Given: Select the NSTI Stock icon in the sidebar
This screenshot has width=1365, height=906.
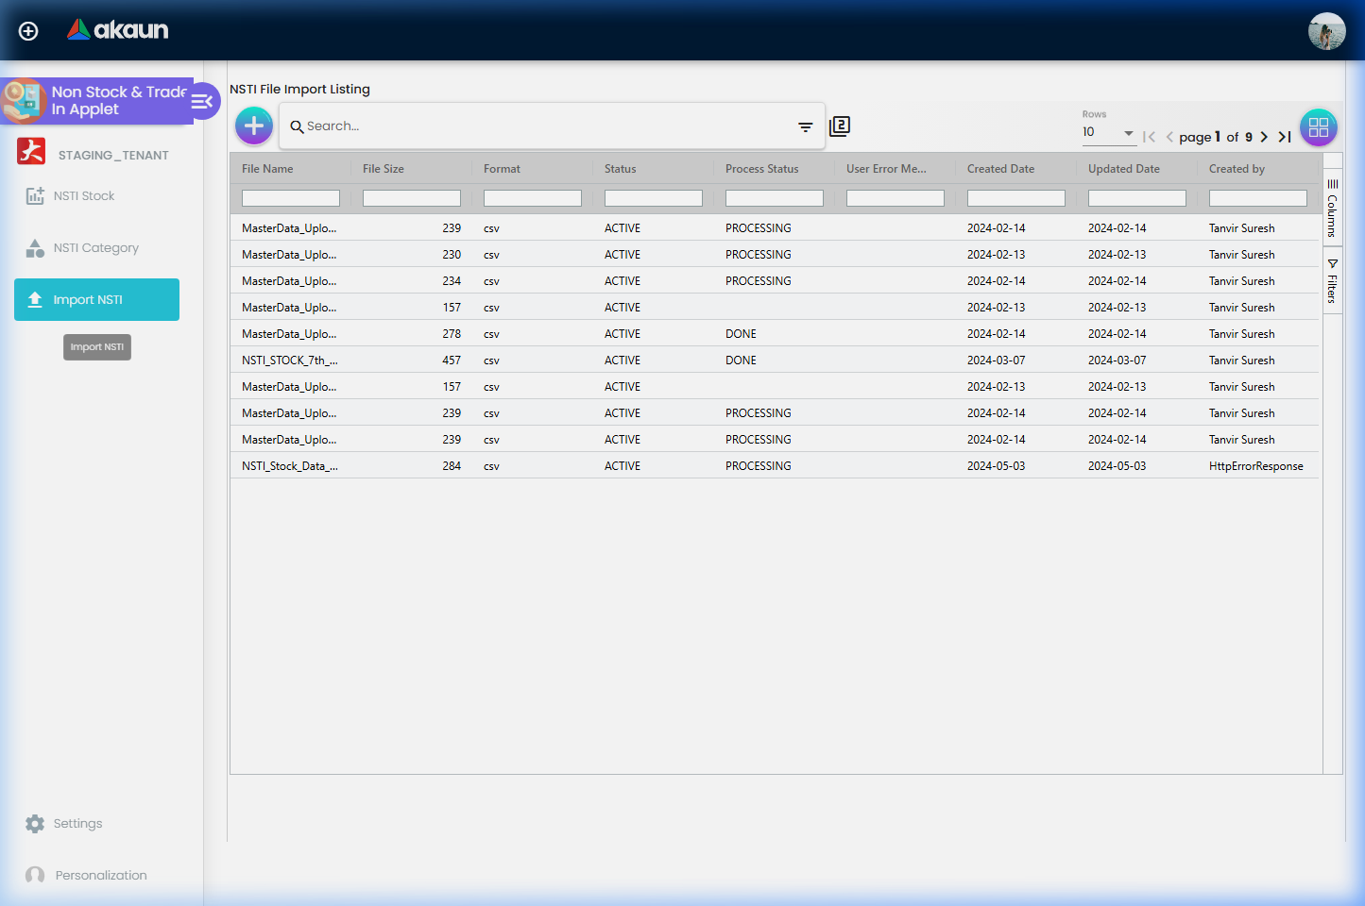Looking at the screenshot, I should point(34,195).
